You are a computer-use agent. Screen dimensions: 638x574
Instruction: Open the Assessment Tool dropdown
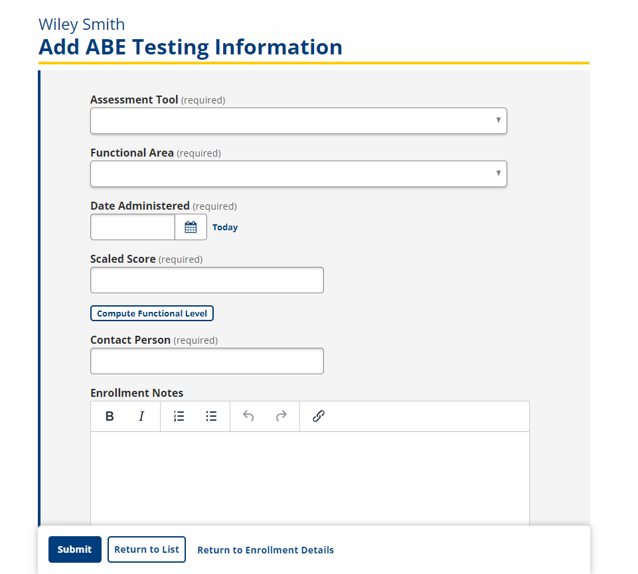click(x=299, y=121)
